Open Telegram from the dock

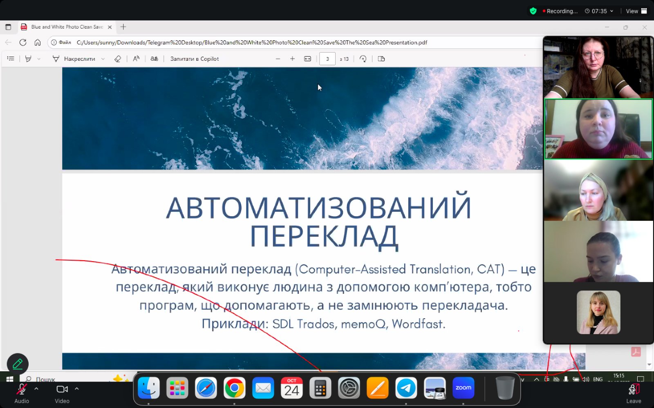pos(406,388)
